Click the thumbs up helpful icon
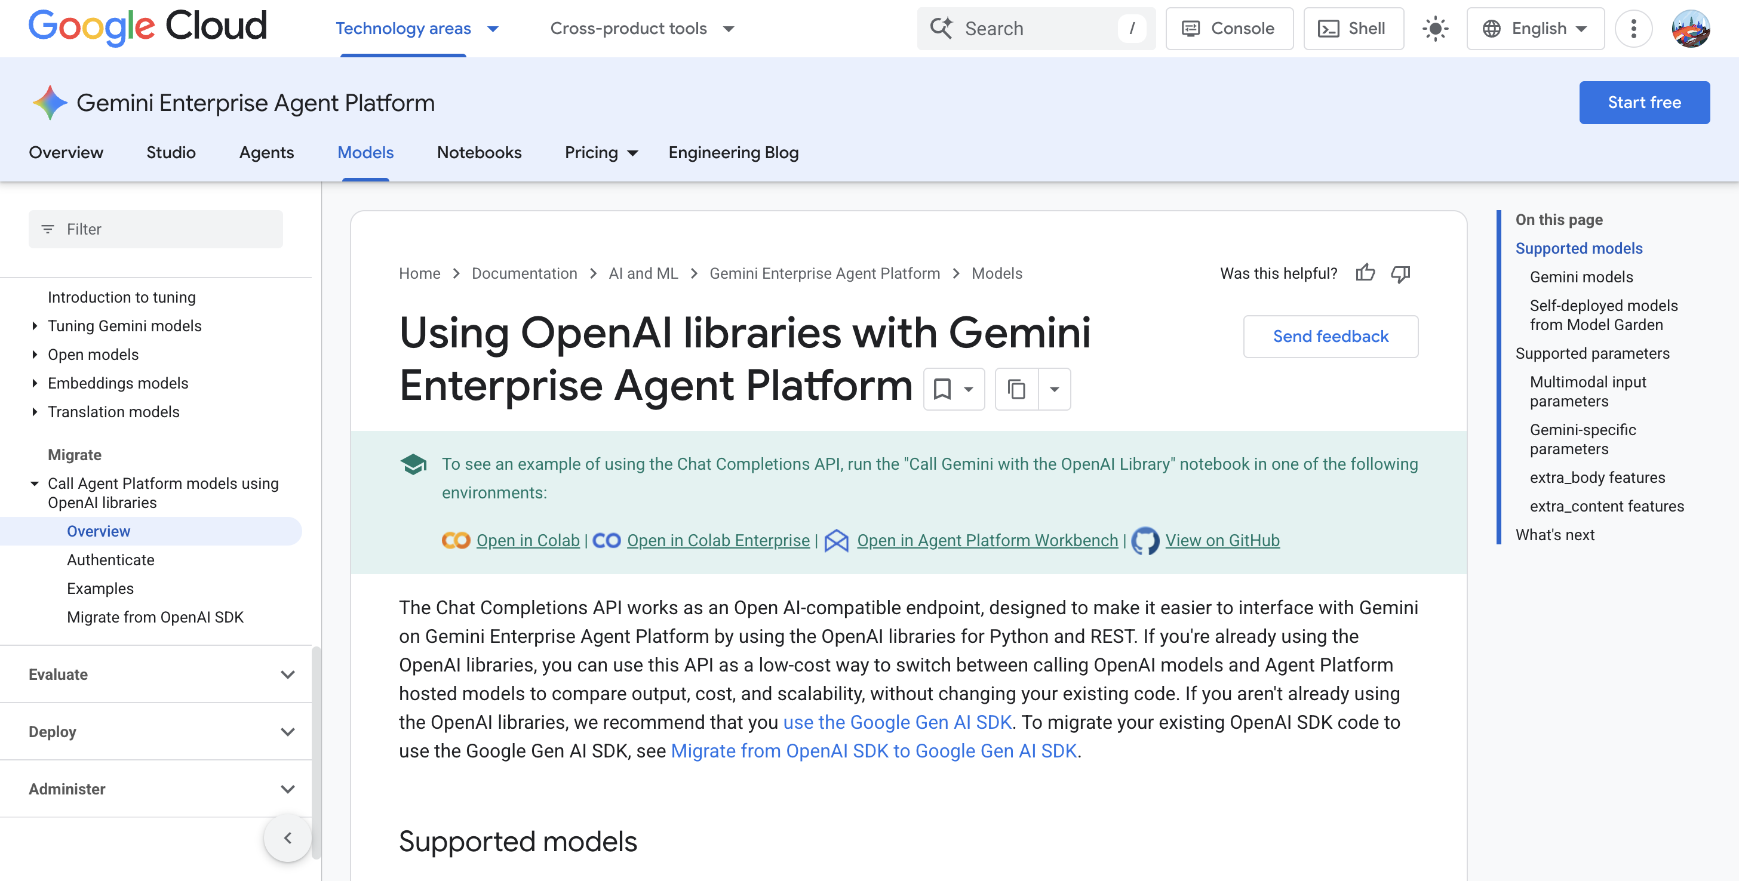The width and height of the screenshot is (1739, 881). tap(1365, 273)
